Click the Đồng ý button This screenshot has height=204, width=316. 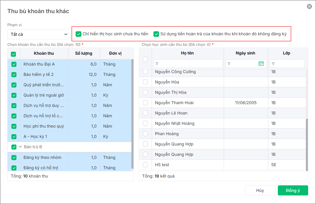[293, 190]
